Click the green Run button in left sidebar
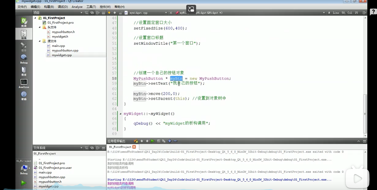 coord(24,183)
